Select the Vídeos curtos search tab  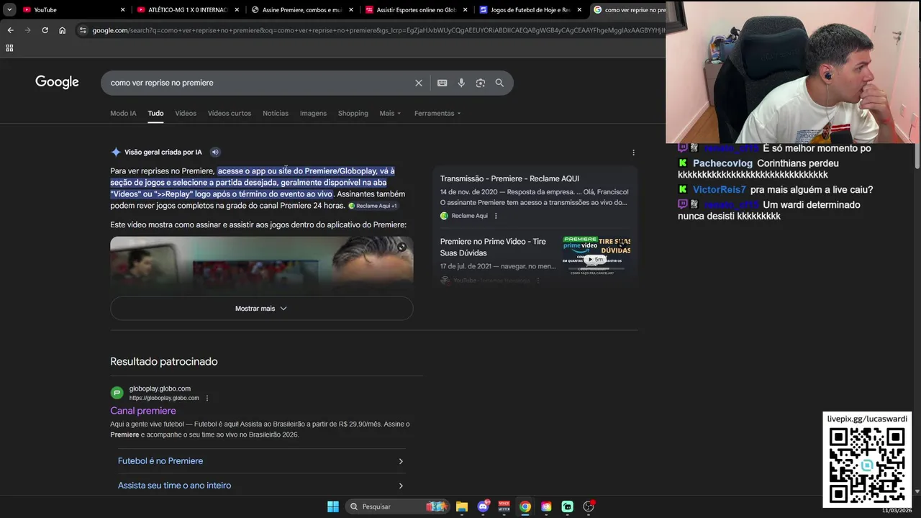tap(230, 113)
